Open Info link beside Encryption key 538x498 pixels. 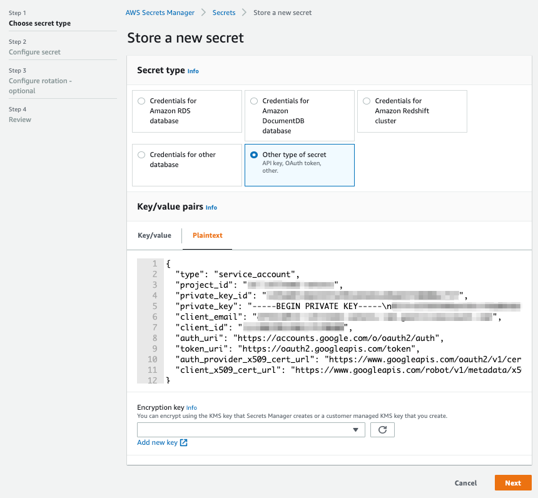point(191,408)
